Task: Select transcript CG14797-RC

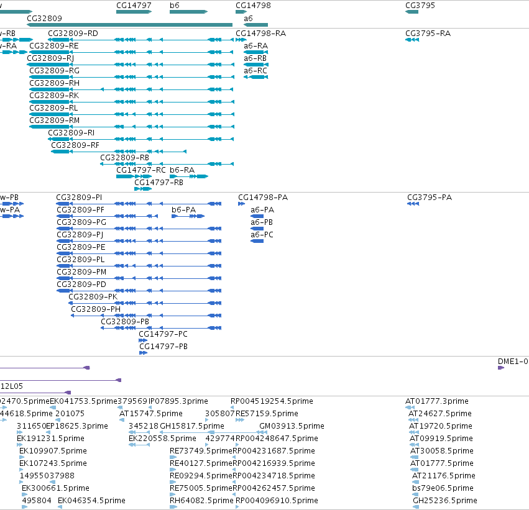Action: click(134, 176)
